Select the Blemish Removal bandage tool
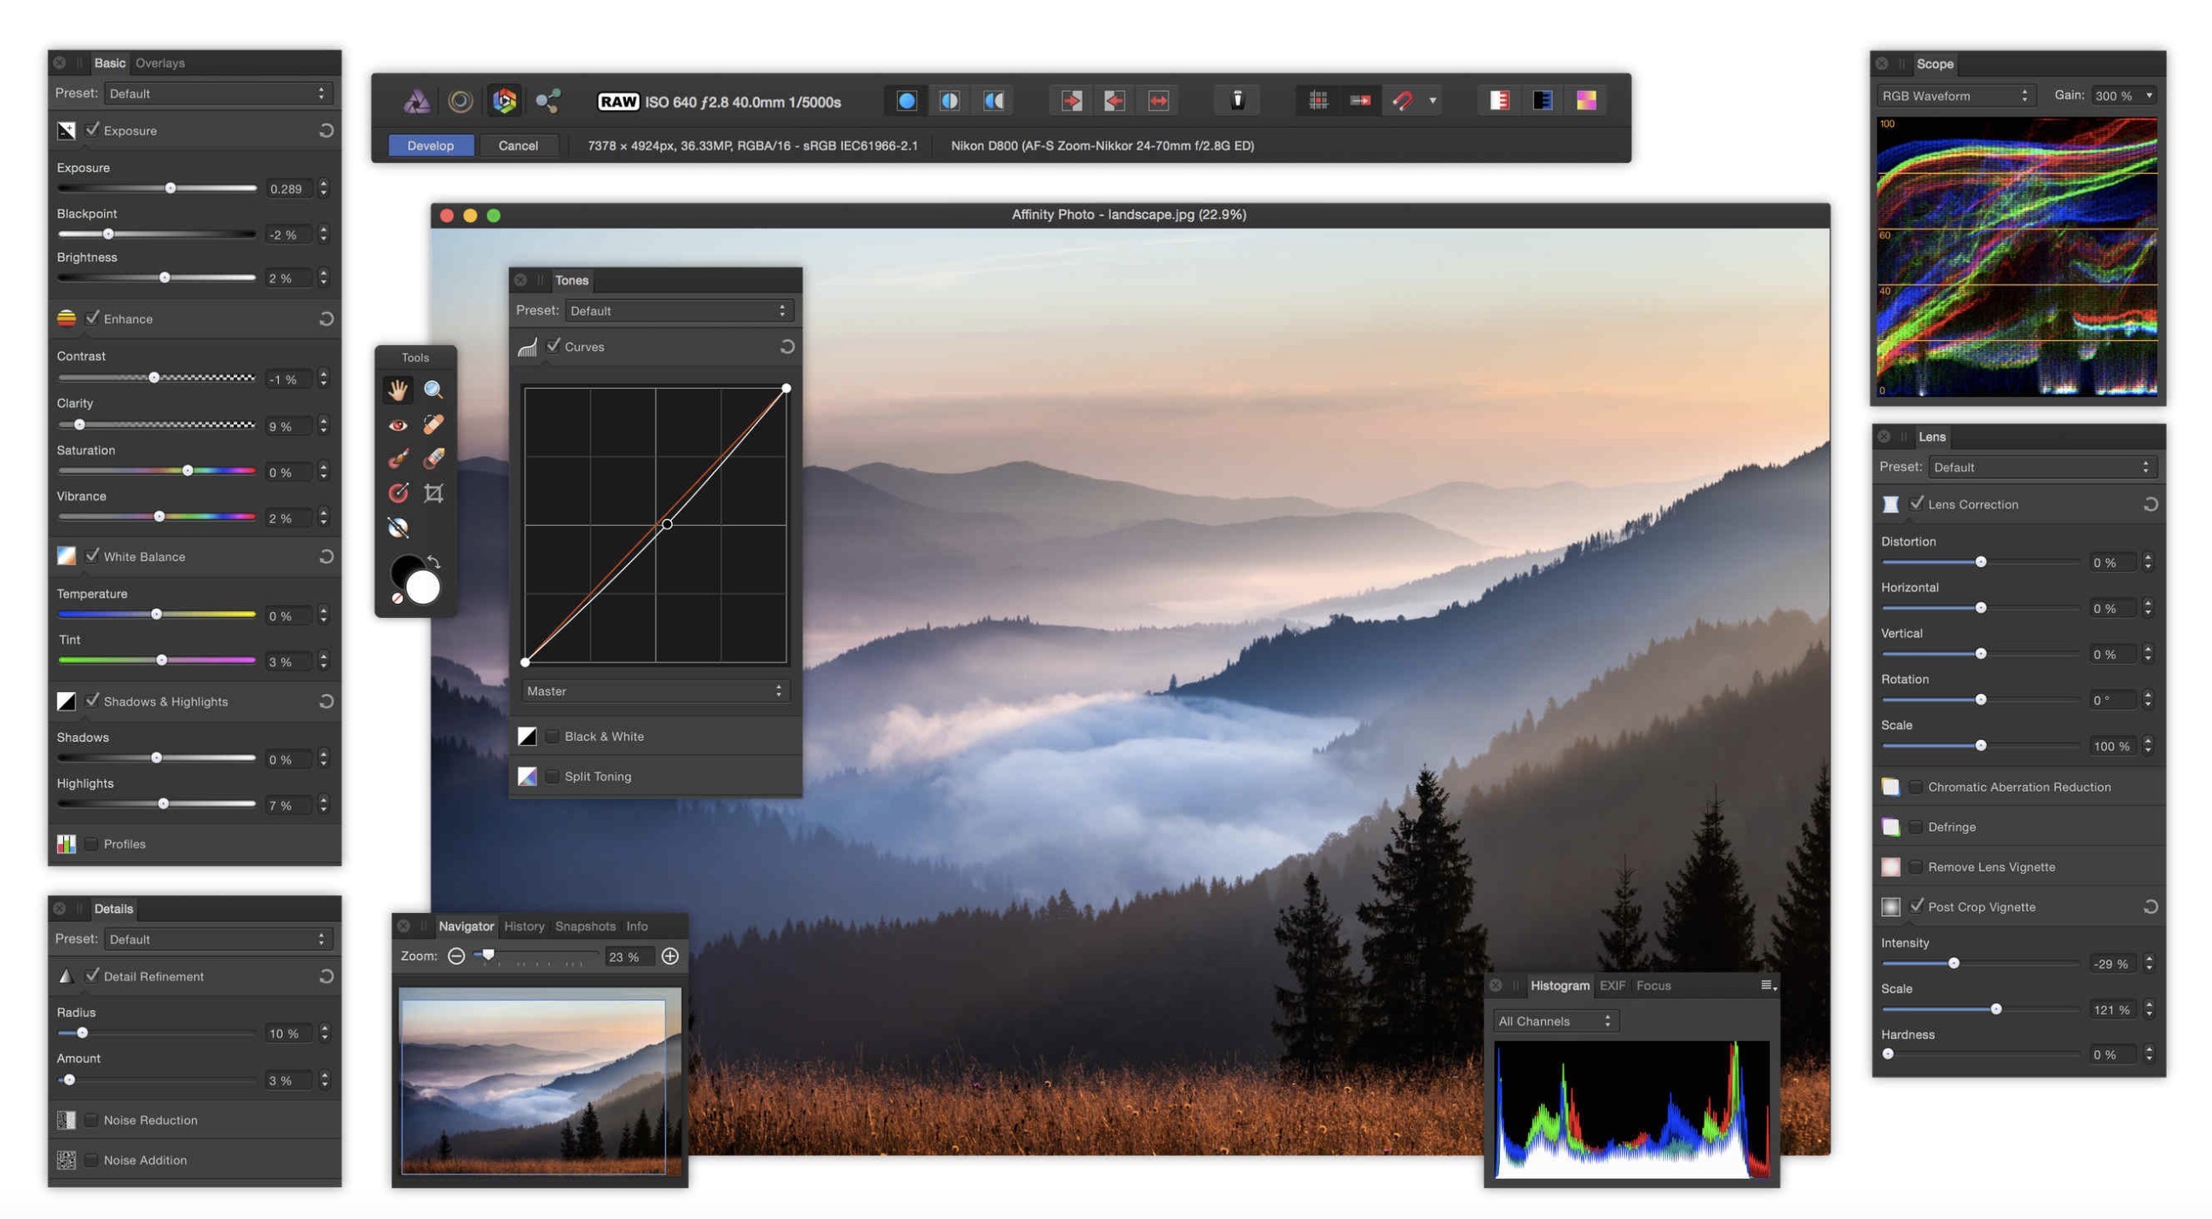Screen dimensions: 2212x1219 [x=434, y=425]
